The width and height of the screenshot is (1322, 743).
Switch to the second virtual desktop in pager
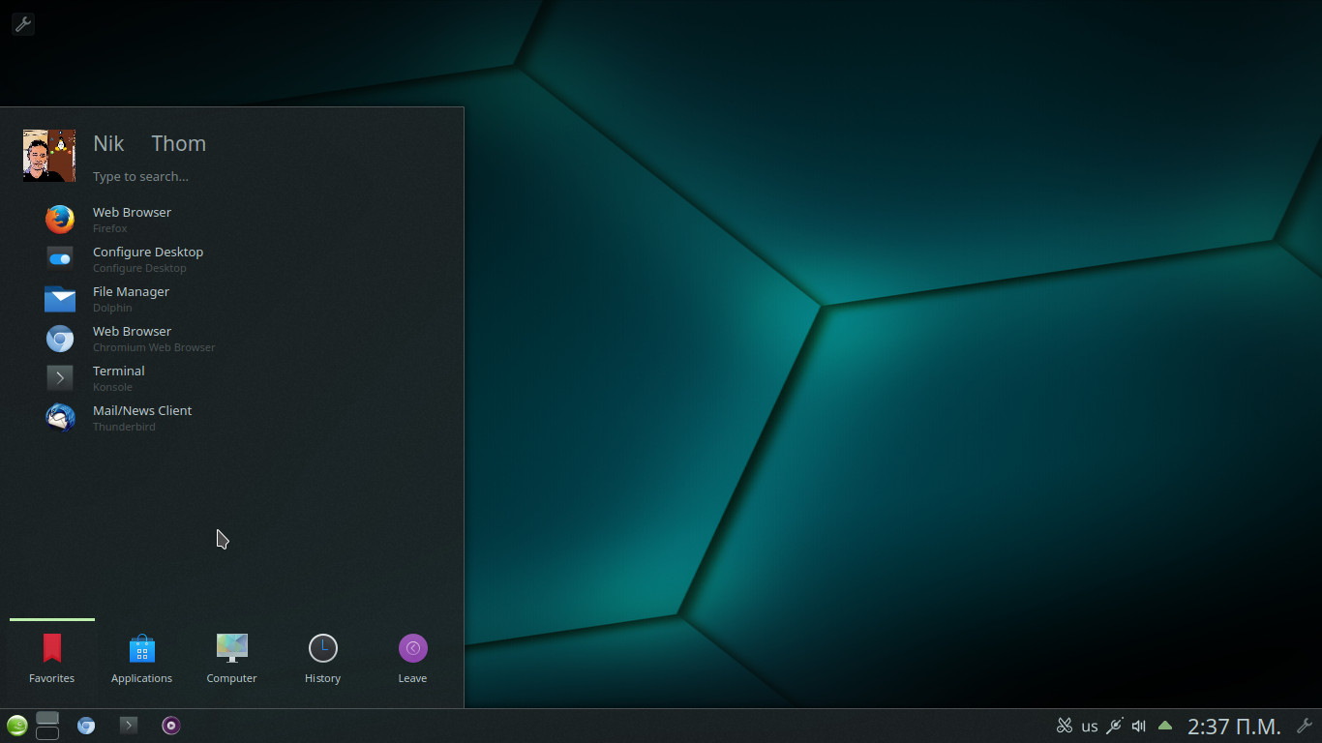[x=47, y=733]
